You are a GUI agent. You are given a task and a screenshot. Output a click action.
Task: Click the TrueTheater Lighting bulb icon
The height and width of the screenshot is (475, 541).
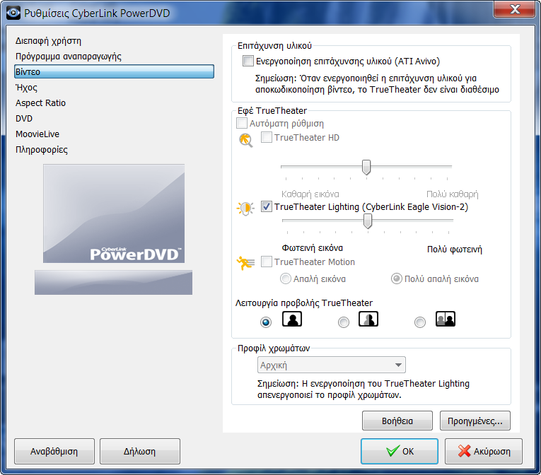245,208
